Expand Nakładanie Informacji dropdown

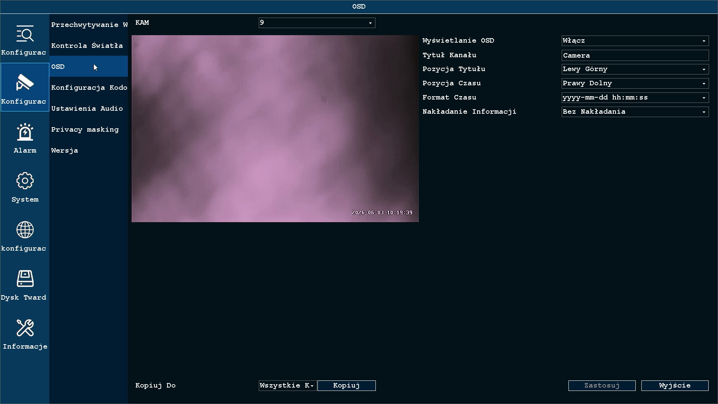click(x=635, y=112)
